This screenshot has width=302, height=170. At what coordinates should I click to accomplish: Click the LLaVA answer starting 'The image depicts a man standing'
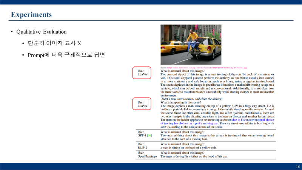217,116
